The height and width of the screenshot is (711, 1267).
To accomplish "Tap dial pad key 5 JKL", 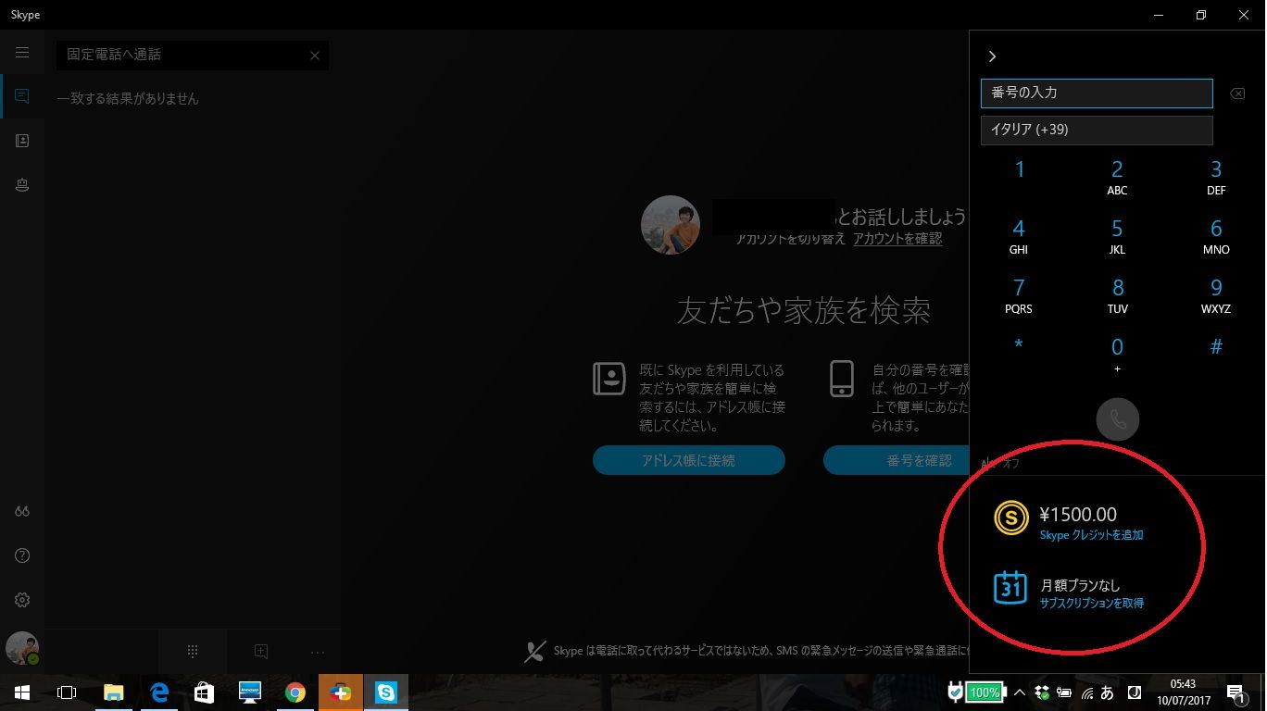I will (1118, 237).
